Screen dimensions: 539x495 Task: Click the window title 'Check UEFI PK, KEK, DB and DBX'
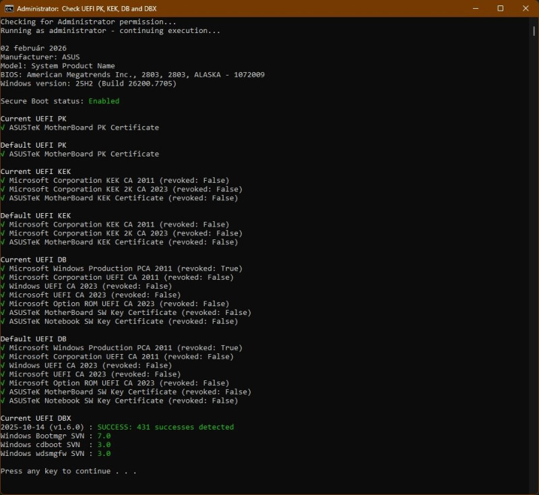click(x=109, y=9)
